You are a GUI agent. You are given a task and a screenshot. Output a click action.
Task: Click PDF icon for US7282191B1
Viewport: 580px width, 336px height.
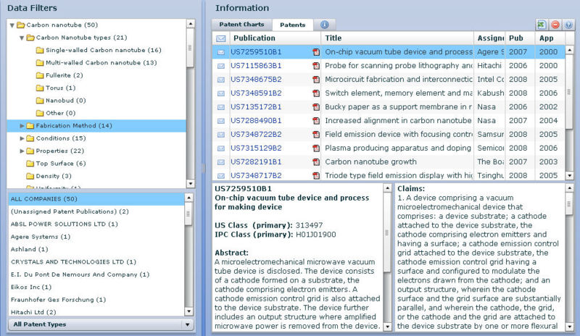316,162
